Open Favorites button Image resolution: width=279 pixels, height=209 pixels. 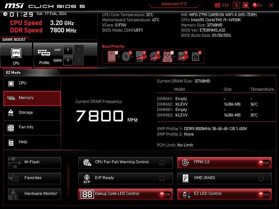click(x=35, y=179)
